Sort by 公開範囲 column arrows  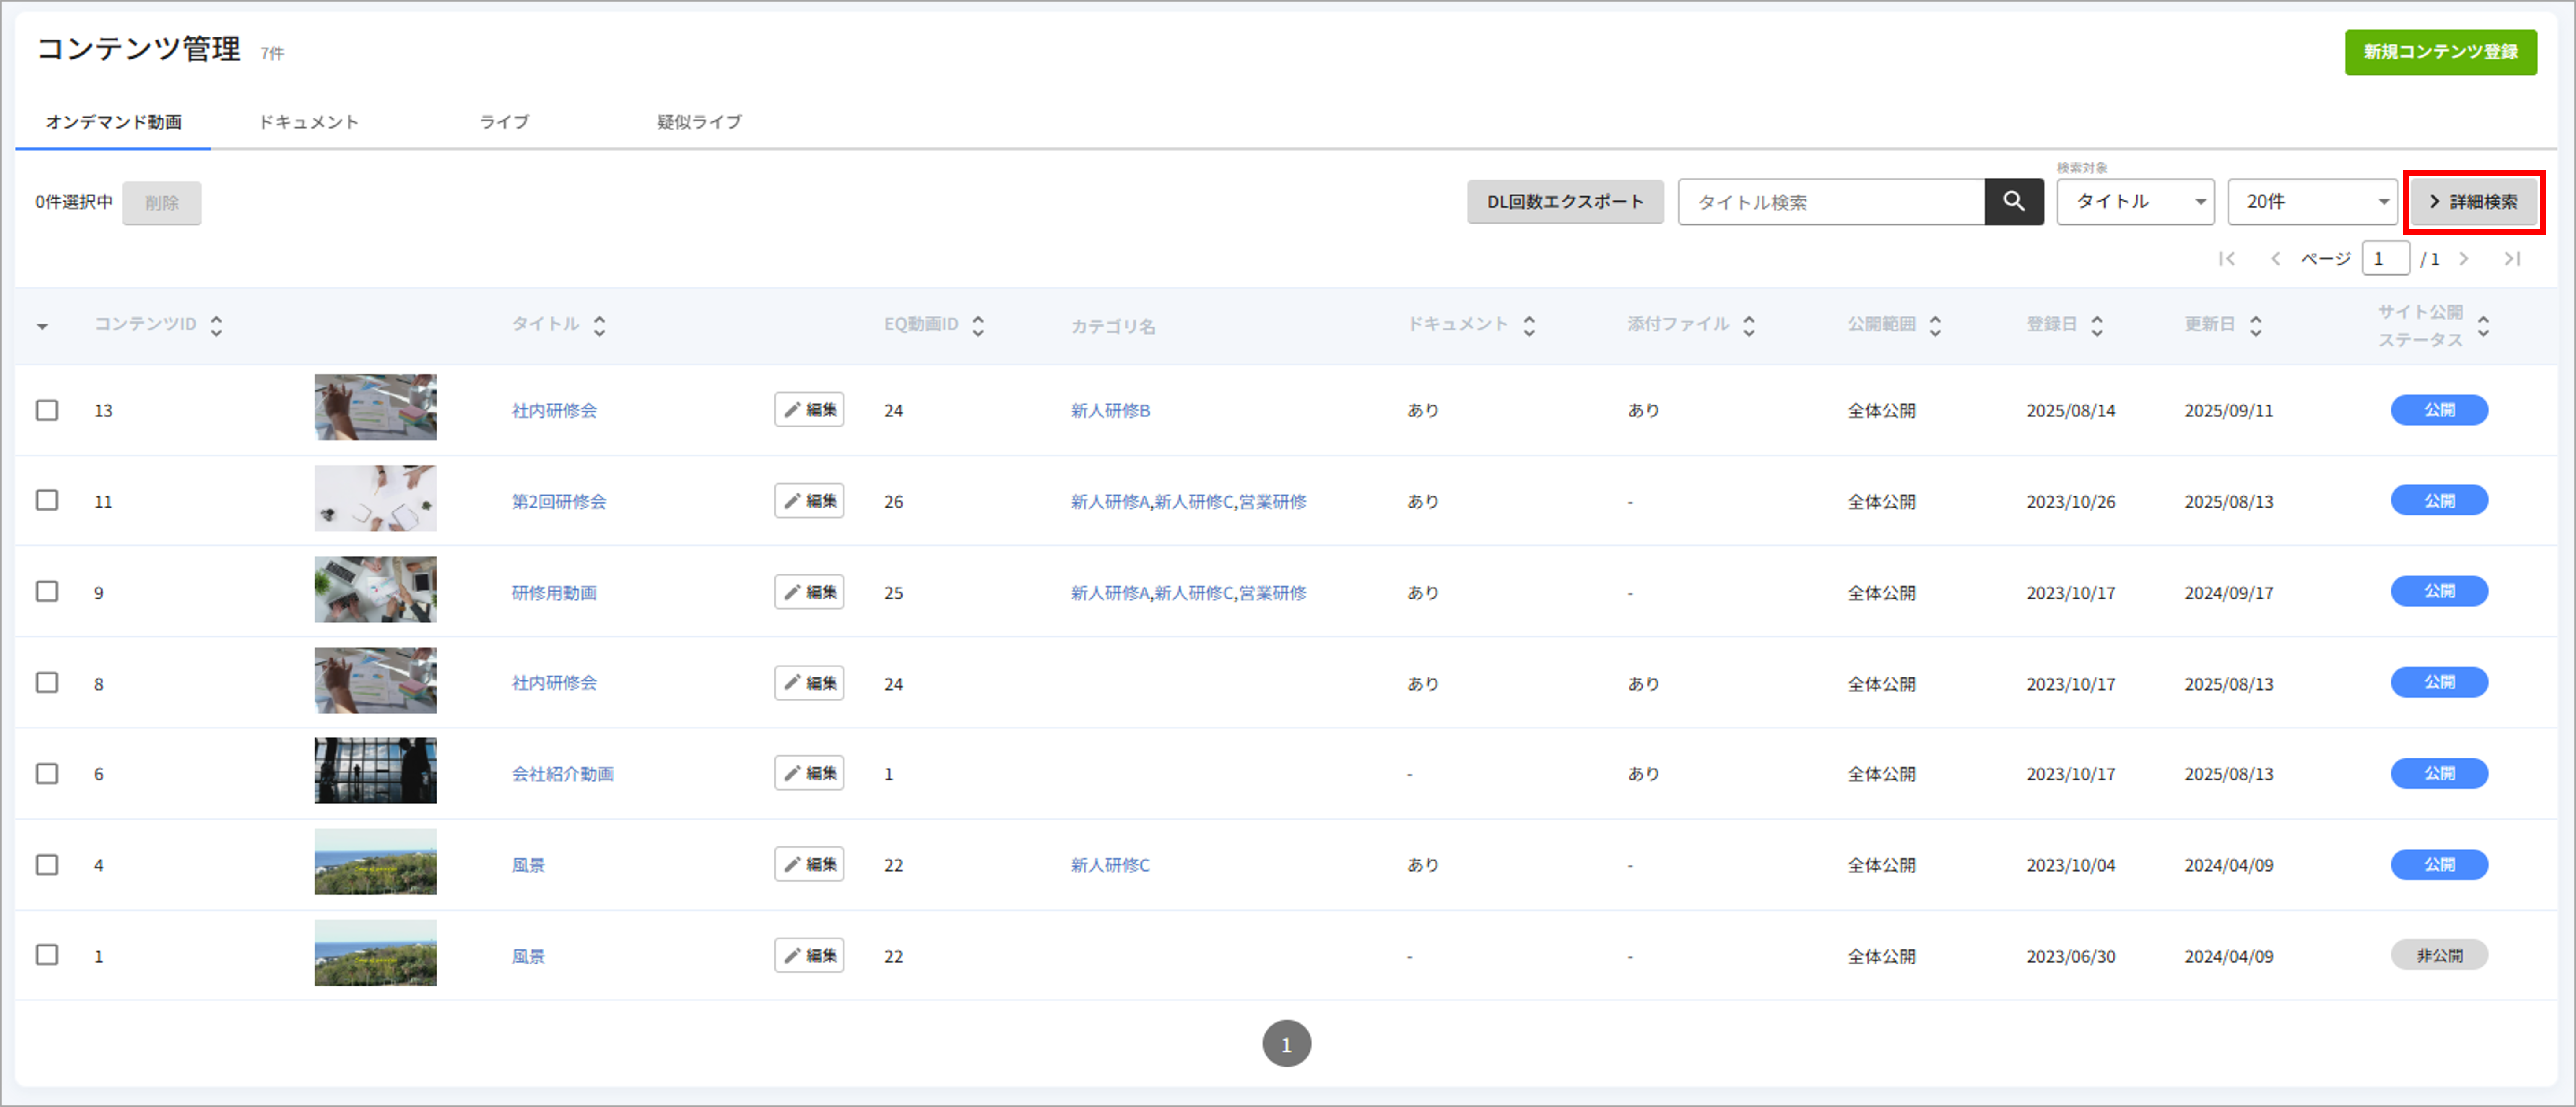pos(1935,325)
